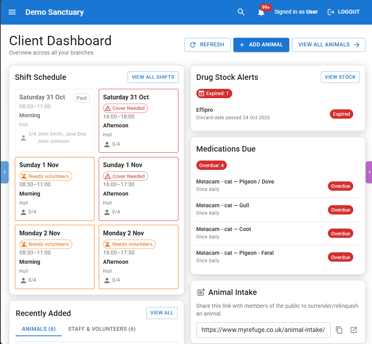Expand the right purple side panel chevron
This screenshot has width=372, height=344.
[x=369, y=172]
